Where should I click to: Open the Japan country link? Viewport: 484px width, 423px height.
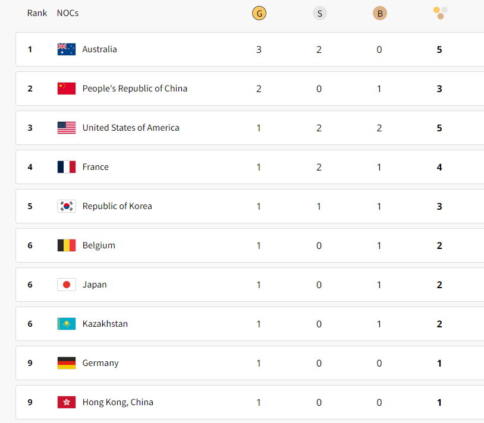[x=95, y=285]
